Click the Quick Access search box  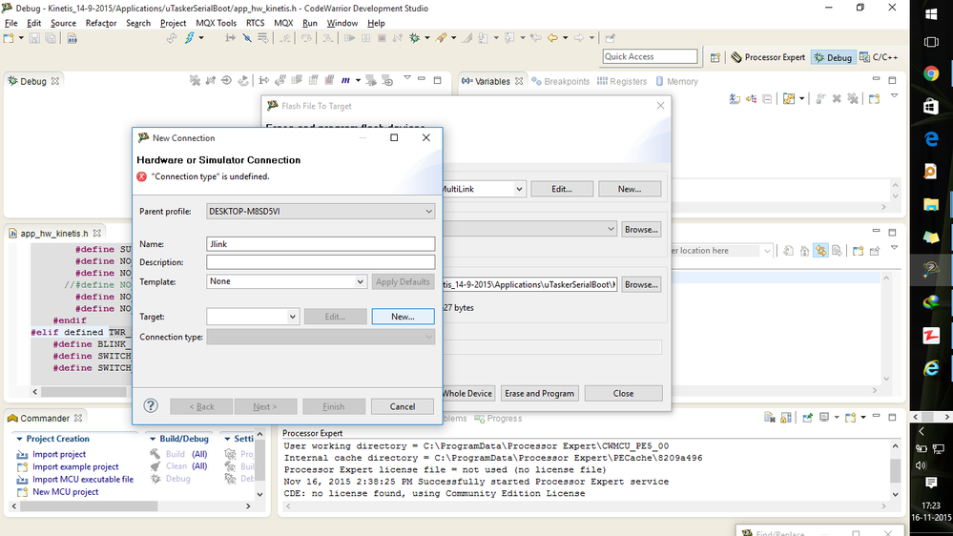coord(650,56)
